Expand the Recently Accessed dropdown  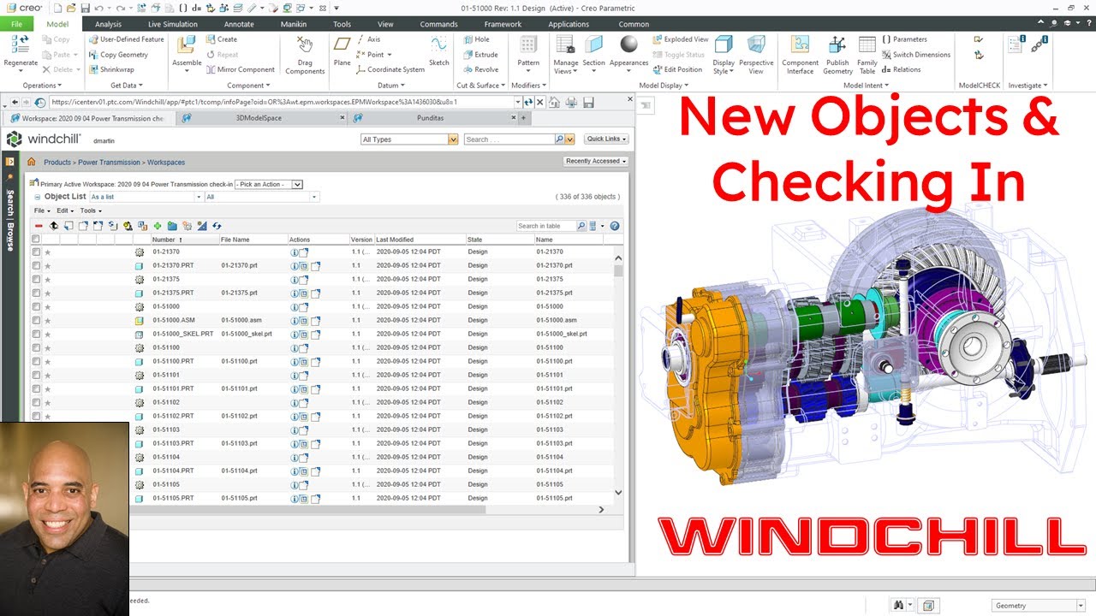[x=596, y=161]
